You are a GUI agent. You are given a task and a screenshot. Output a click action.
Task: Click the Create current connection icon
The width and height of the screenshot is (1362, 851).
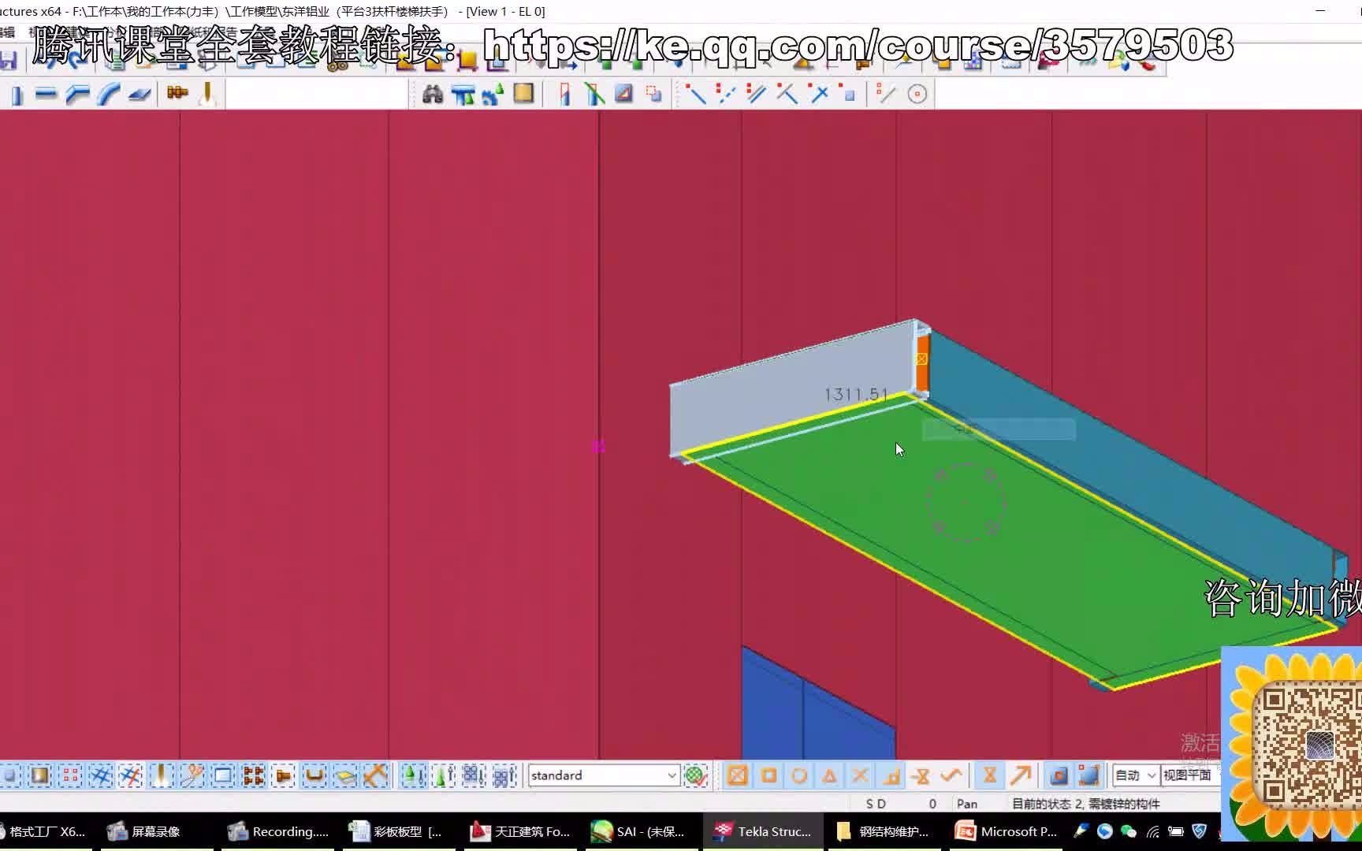(463, 95)
